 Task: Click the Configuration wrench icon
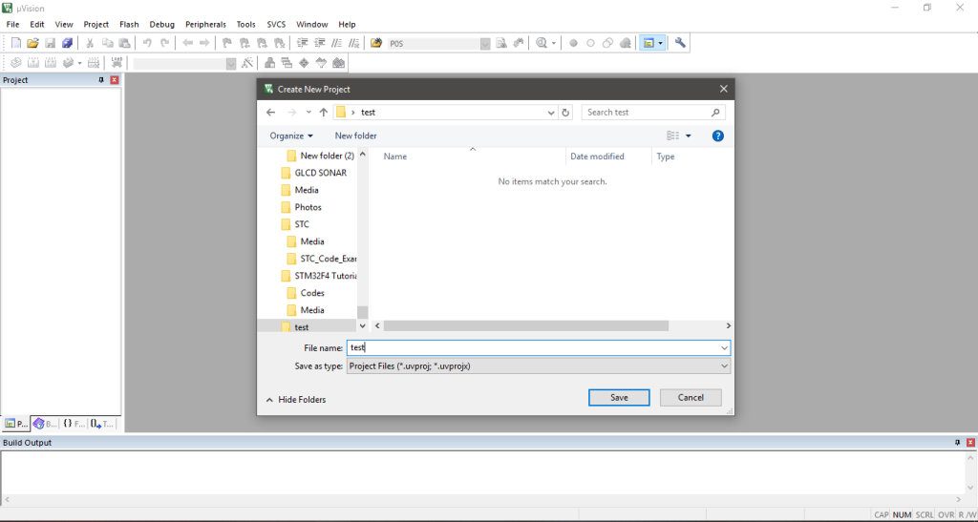[x=680, y=43]
